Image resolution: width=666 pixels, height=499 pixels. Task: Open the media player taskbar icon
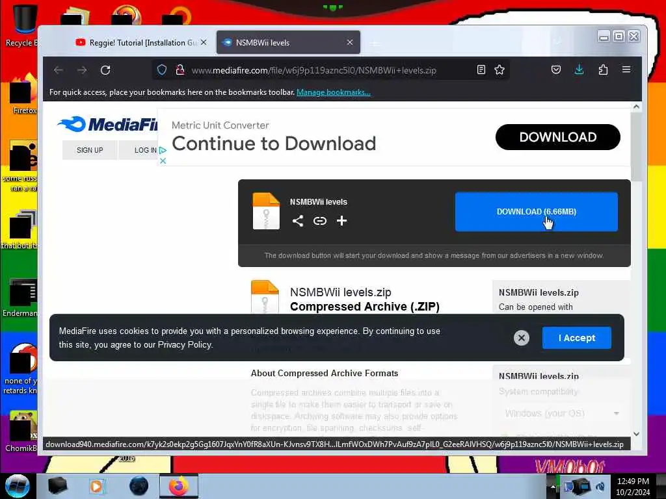96,486
